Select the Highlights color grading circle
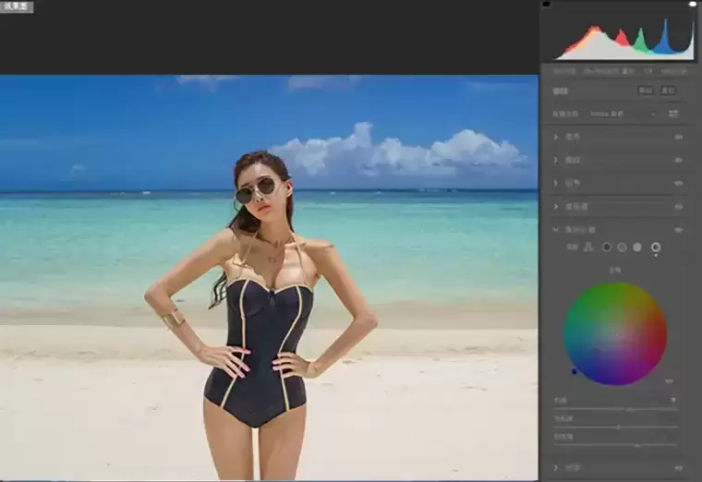Image resolution: width=702 pixels, height=482 pixels. pyautogui.click(x=637, y=247)
